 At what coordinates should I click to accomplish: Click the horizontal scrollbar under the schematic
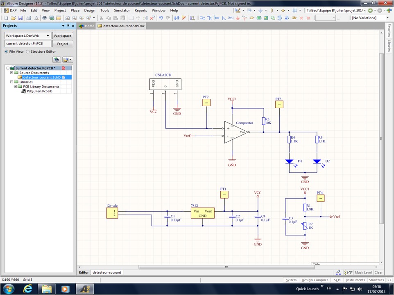(226, 267)
